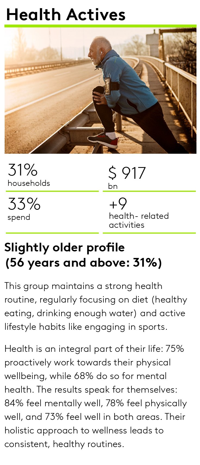Click the 56 years and above: 31% line

[84, 263]
